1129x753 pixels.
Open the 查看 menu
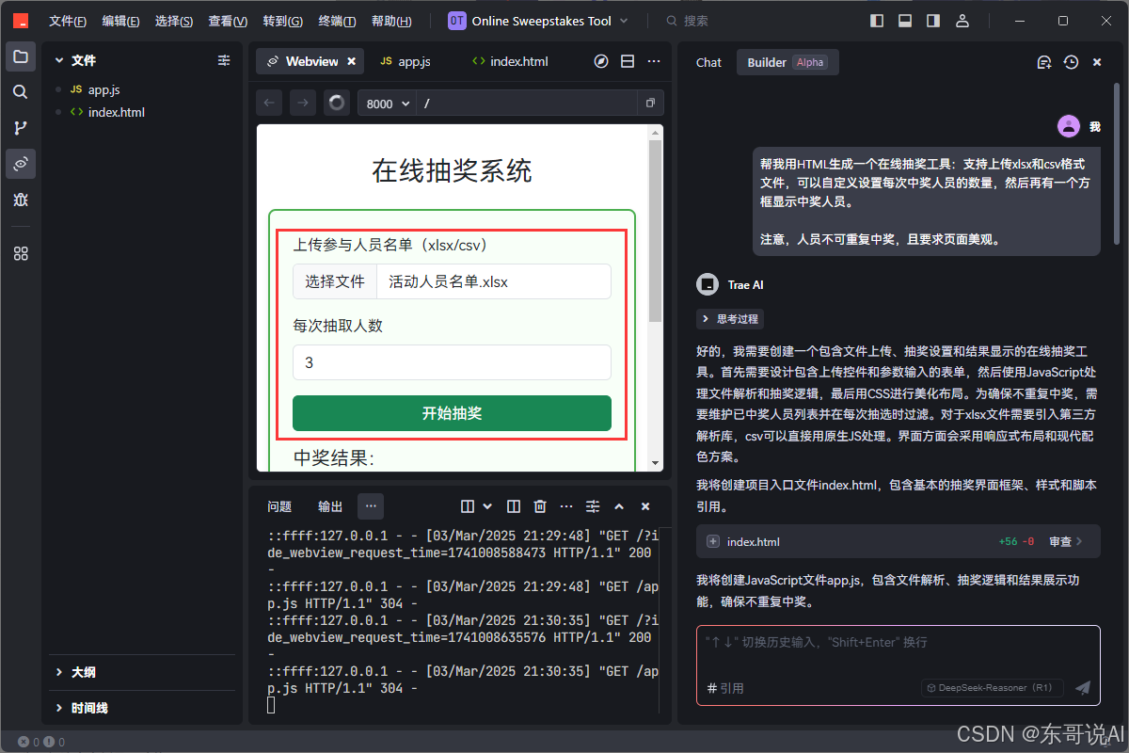click(228, 21)
